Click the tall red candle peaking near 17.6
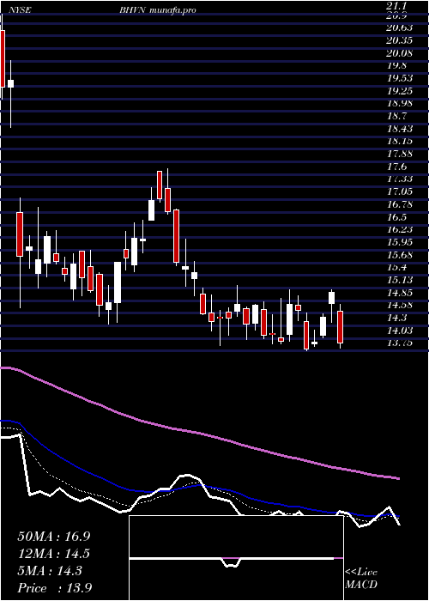Screen dimensions: 429x601 pos(160,185)
